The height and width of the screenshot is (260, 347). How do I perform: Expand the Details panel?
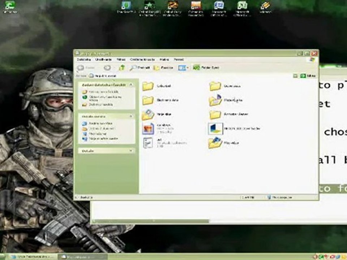[x=131, y=151]
